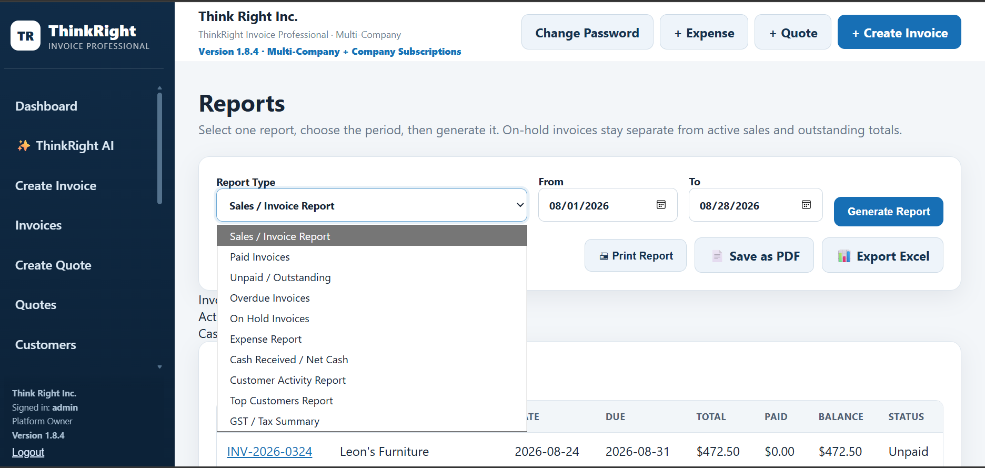Click the sidebar vertical scrollbar thumb

159,148
